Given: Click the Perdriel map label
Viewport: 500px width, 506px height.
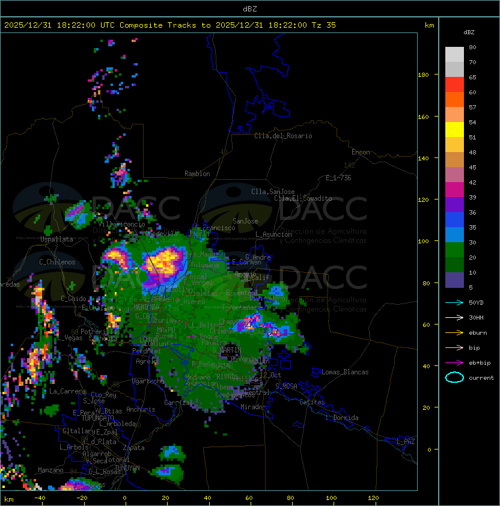Looking at the screenshot, I should (147, 350).
